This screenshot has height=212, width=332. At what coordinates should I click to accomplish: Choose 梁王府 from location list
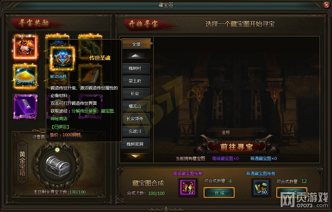(x=136, y=81)
